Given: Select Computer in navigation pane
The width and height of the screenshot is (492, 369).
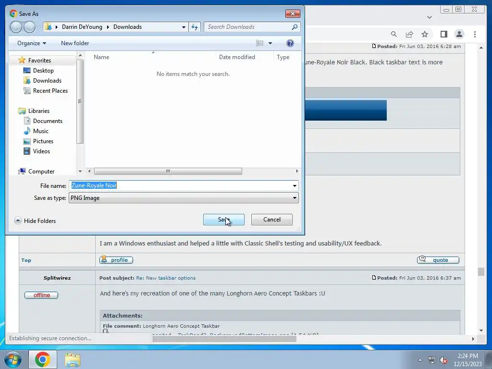Looking at the screenshot, I should 41,172.
